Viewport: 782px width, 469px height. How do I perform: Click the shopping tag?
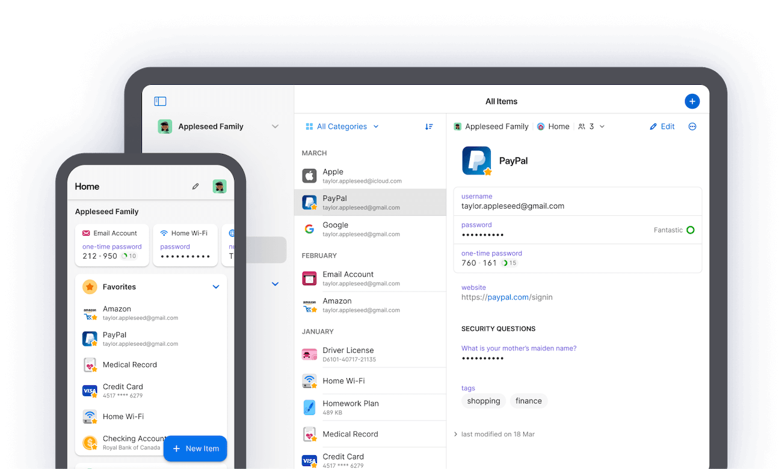(484, 401)
